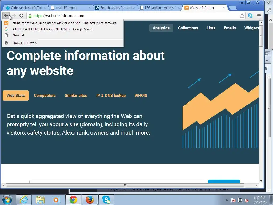Image resolution: width=273 pixels, height=205 pixels.
Task: Click the page vertical scrollbar thumb
Action: [261, 36]
